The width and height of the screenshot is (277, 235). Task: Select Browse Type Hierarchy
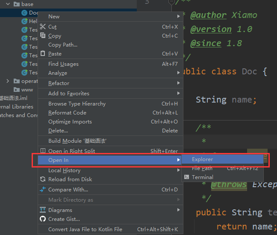pyautogui.click(x=111, y=104)
